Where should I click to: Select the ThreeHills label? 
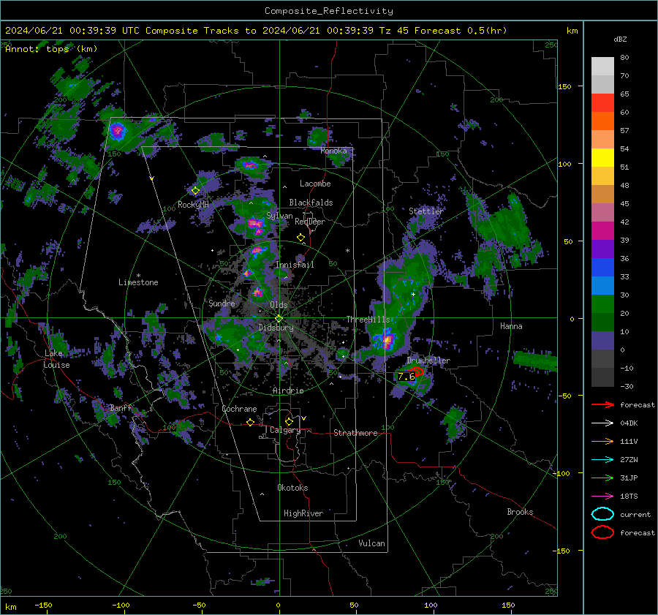click(368, 320)
